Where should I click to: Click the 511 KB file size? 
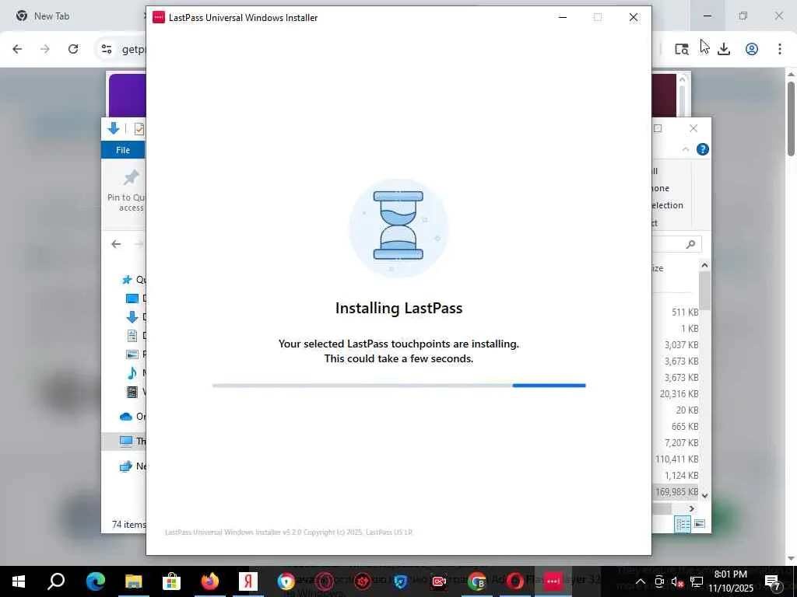click(685, 312)
